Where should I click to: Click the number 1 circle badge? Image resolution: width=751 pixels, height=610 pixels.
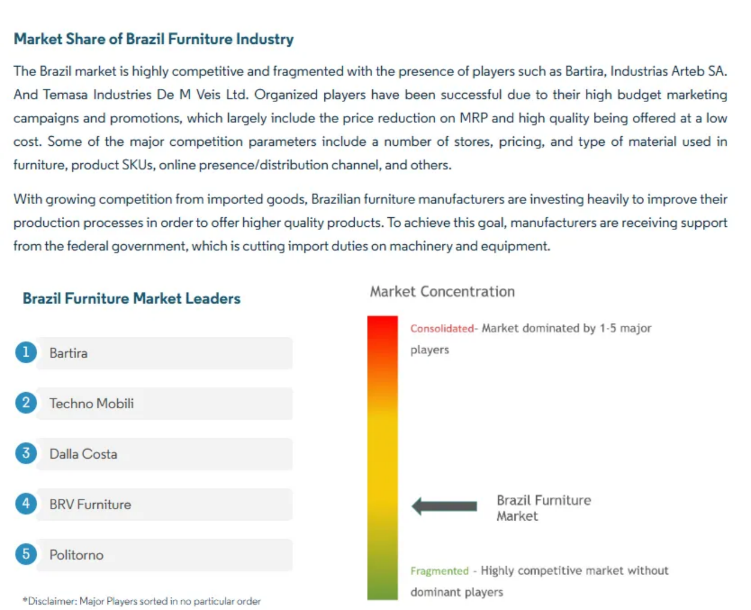(x=26, y=352)
